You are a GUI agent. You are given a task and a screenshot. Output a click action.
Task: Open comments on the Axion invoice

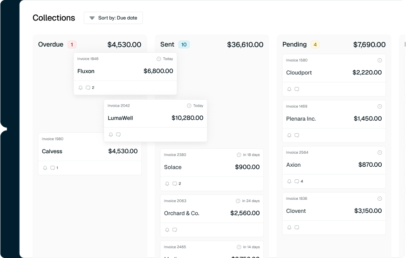point(297,181)
